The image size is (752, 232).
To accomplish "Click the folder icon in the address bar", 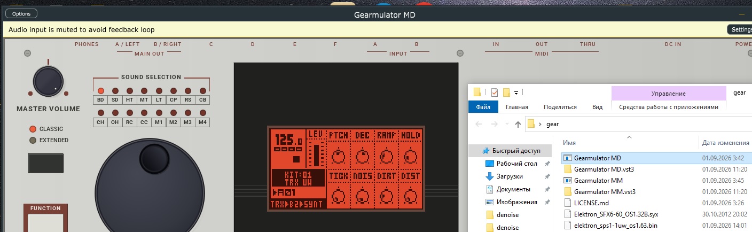I will click(531, 124).
